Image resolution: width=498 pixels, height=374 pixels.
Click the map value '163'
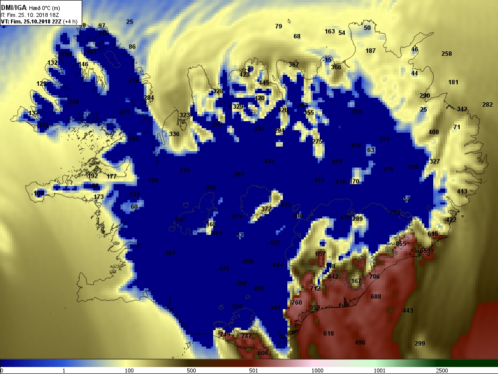click(x=330, y=31)
